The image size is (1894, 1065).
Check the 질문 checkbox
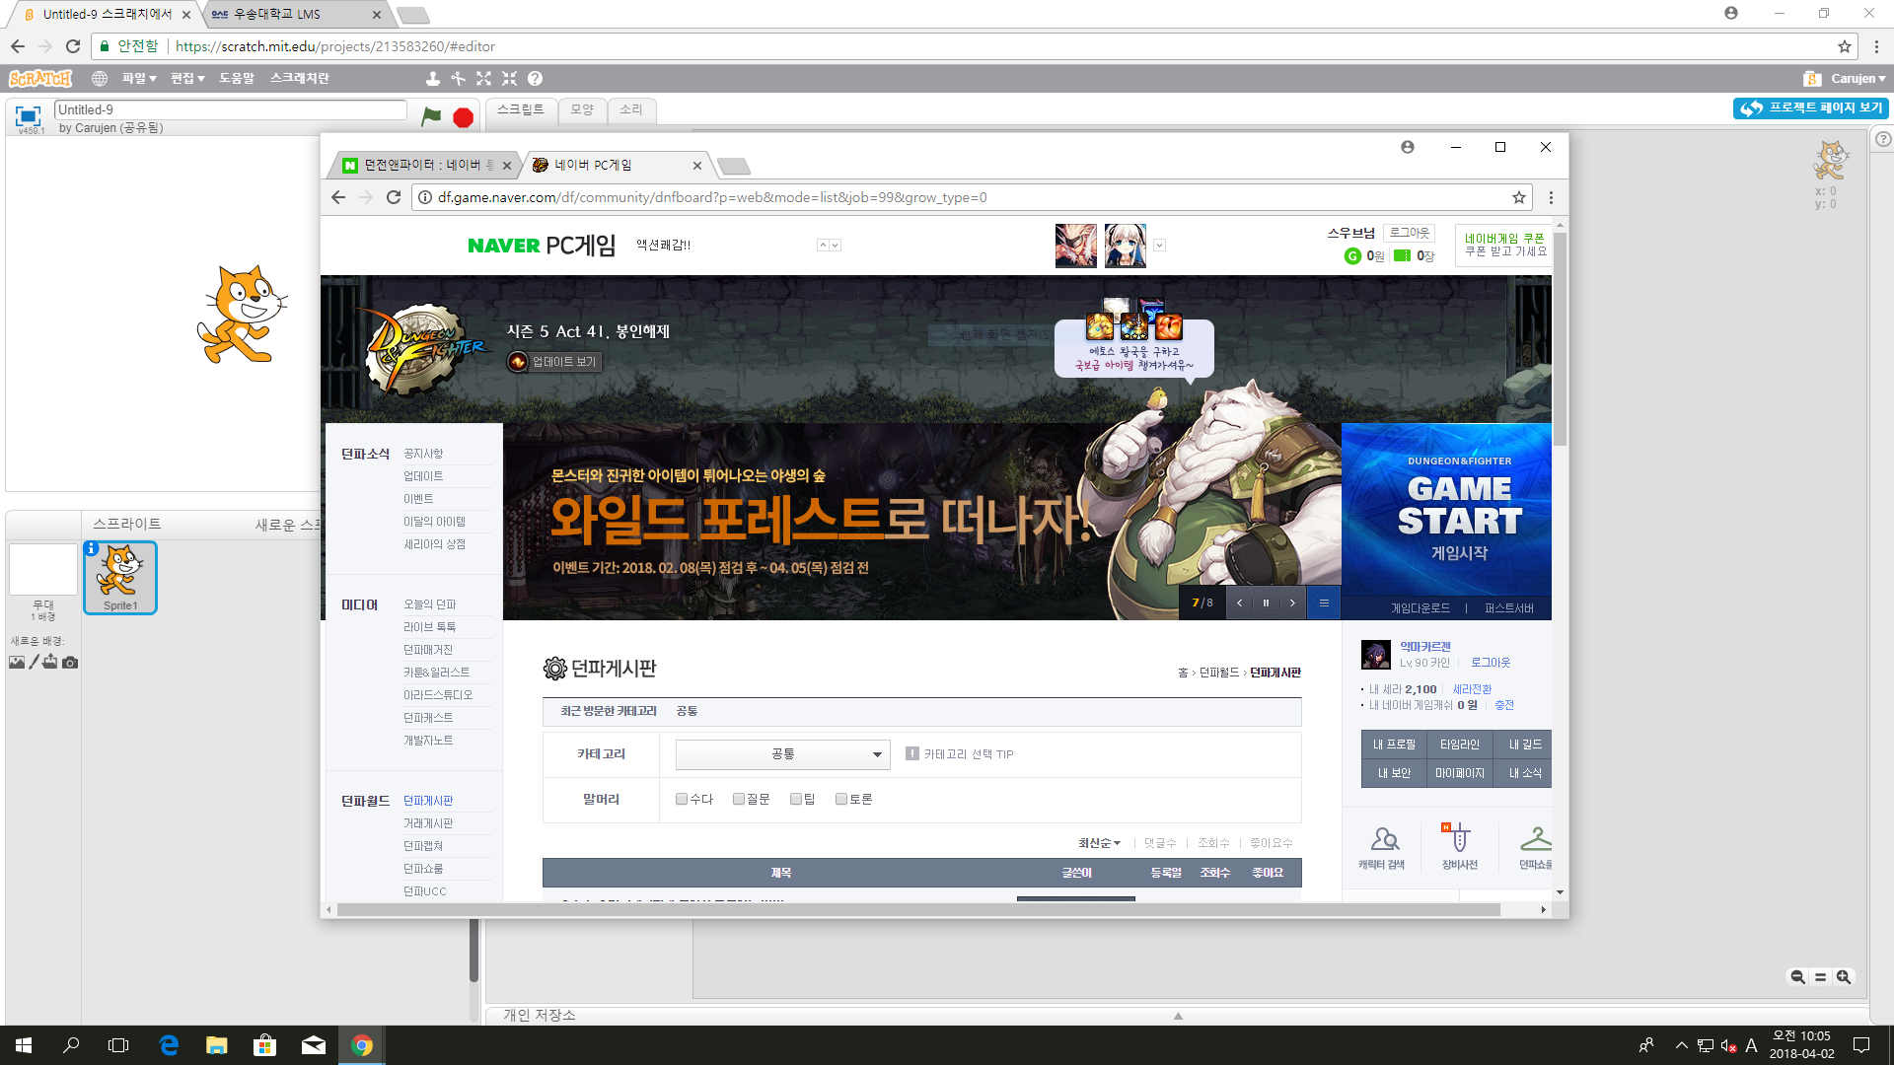(x=739, y=799)
